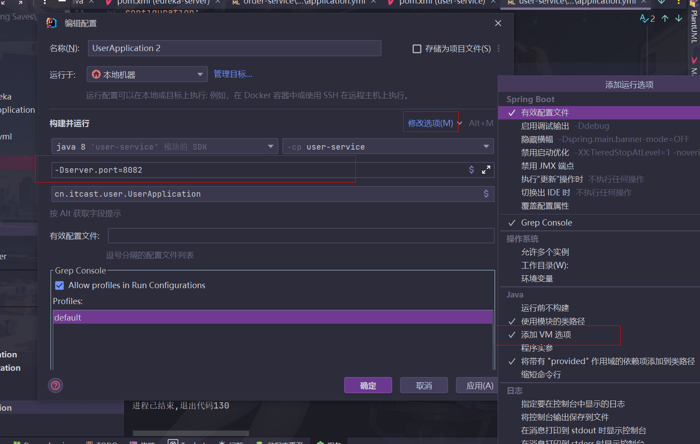Viewport: 700px width, 444px height.
Task: Uncheck Allow profiles in Run Configurations
Action: [59, 285]
